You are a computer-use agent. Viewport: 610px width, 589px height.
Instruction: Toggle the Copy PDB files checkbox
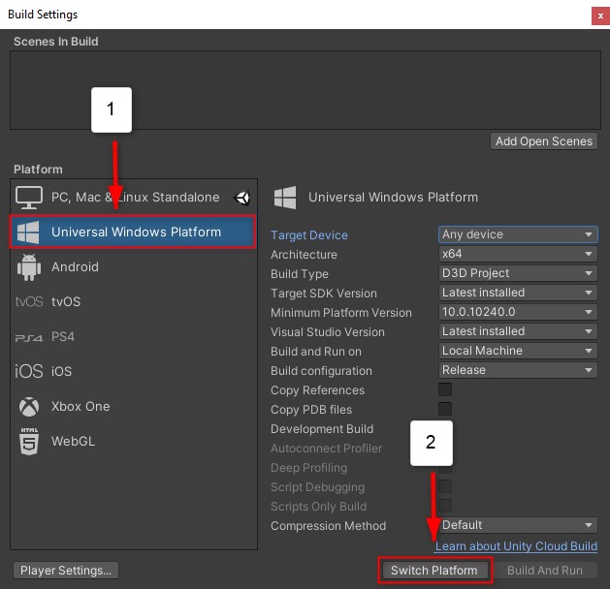click(445, 409)
